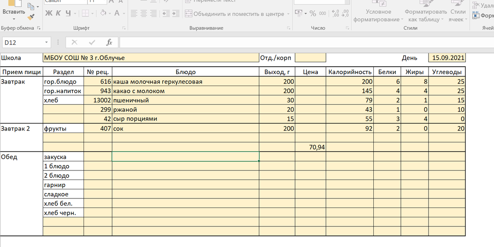Select the Обед cell
This screenshot has width=494, height=247.
(x=21, y=156)
